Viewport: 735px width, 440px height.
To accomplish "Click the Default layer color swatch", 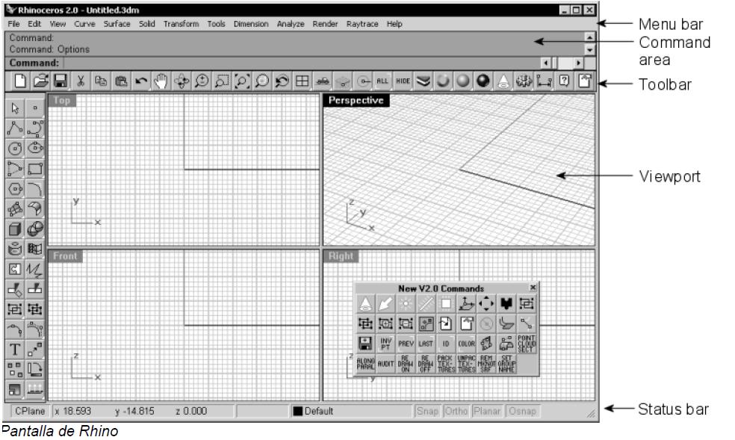I will coord(298,411).
